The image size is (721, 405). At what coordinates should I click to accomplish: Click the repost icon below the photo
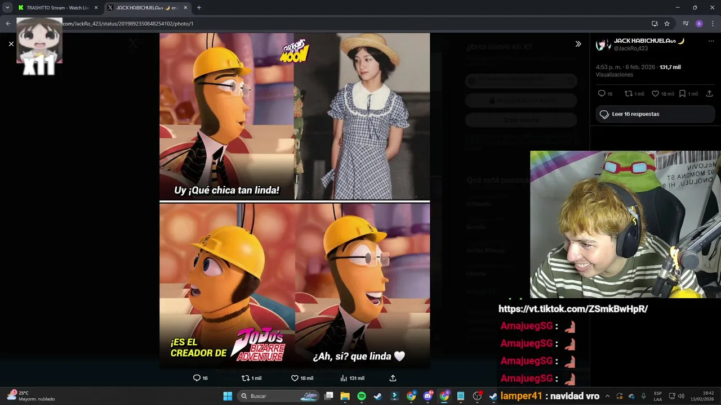pyautogui.click(x=245, y=378)
